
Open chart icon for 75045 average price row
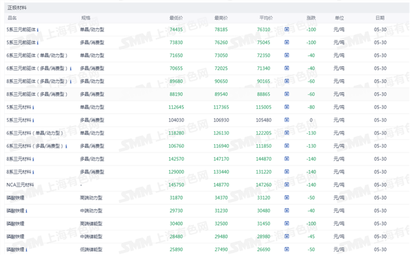pos(287,42)
